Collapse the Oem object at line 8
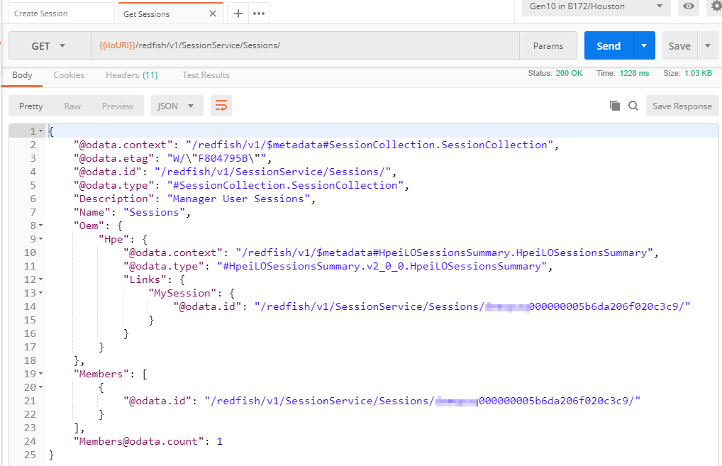The image size is (722, 466). coord(40,226)
